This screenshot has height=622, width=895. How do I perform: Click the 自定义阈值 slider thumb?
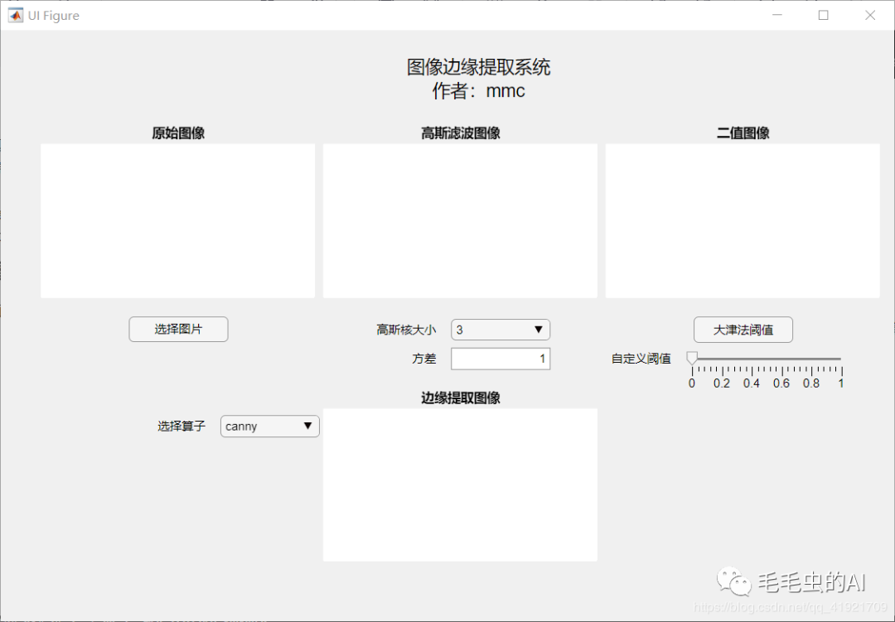click(x=692, y=359)
